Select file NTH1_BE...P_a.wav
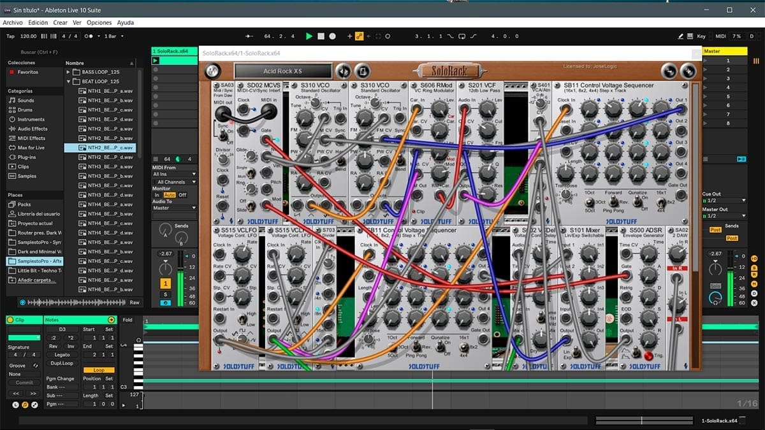 click(x=106, y=91)
